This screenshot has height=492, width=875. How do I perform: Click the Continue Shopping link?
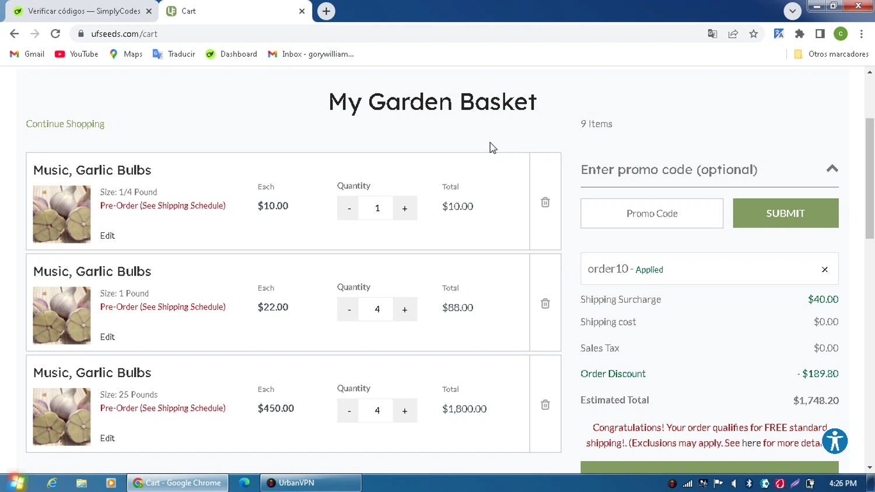coord(65,124)
